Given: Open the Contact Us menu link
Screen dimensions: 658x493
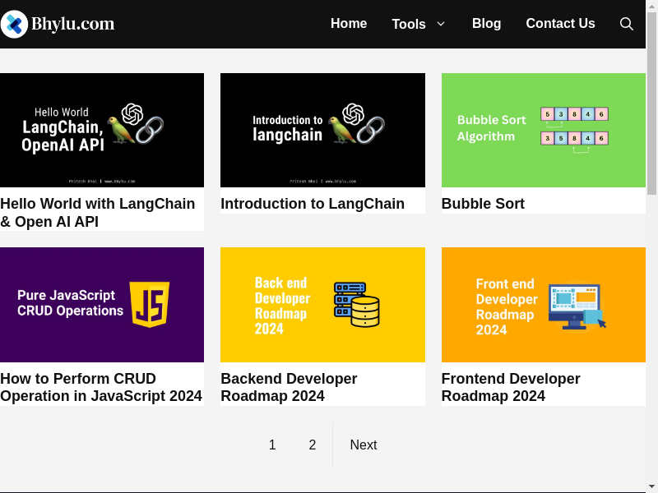Looking at the screenshot, I should [560, 24].
